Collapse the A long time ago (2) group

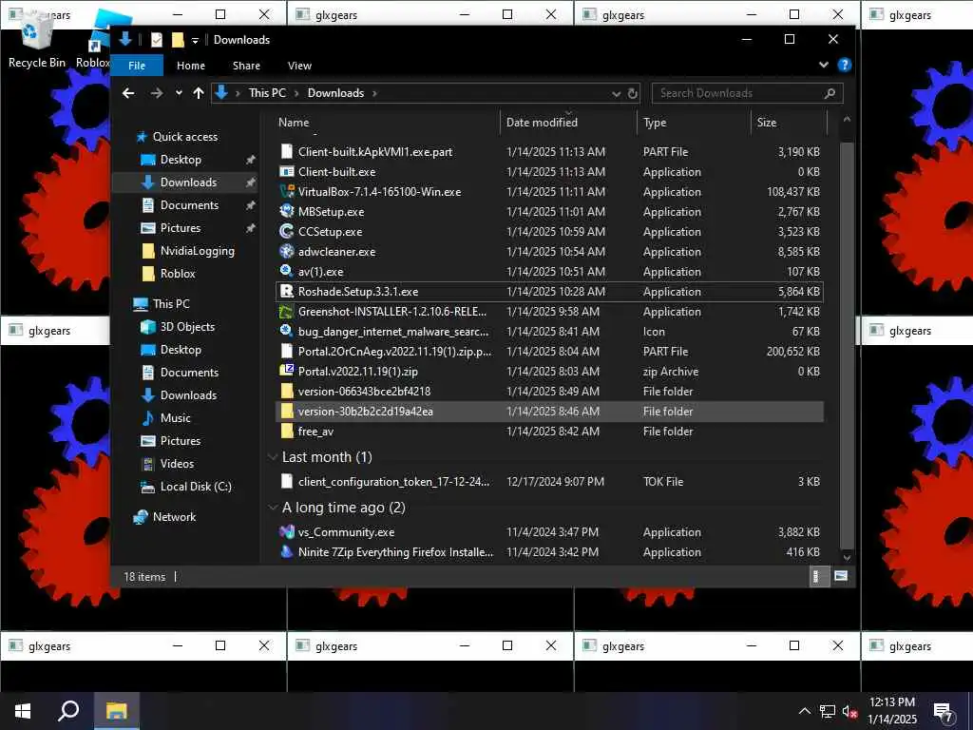273,508
